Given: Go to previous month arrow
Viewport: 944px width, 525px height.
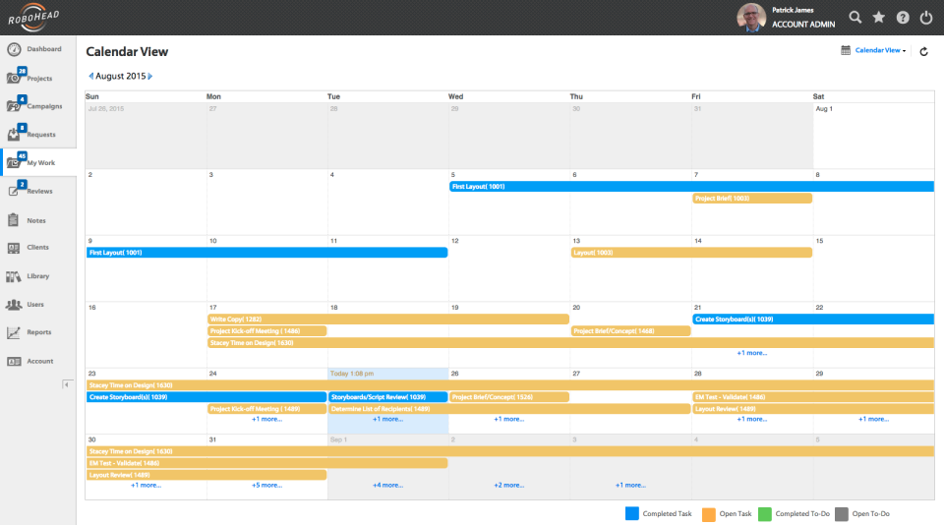Looking at the screenshot, I should pos(90,76).
